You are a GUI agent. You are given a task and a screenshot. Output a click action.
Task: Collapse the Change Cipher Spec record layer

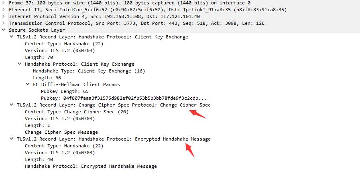click(x=12, y=105)
